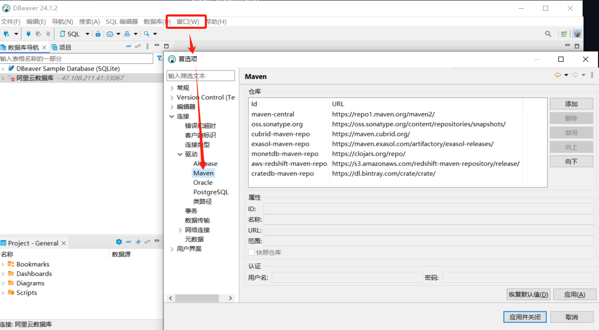Open dropdown next to dashboard icon
This screenshot has width=599, height=330.
tap(118, 34)
